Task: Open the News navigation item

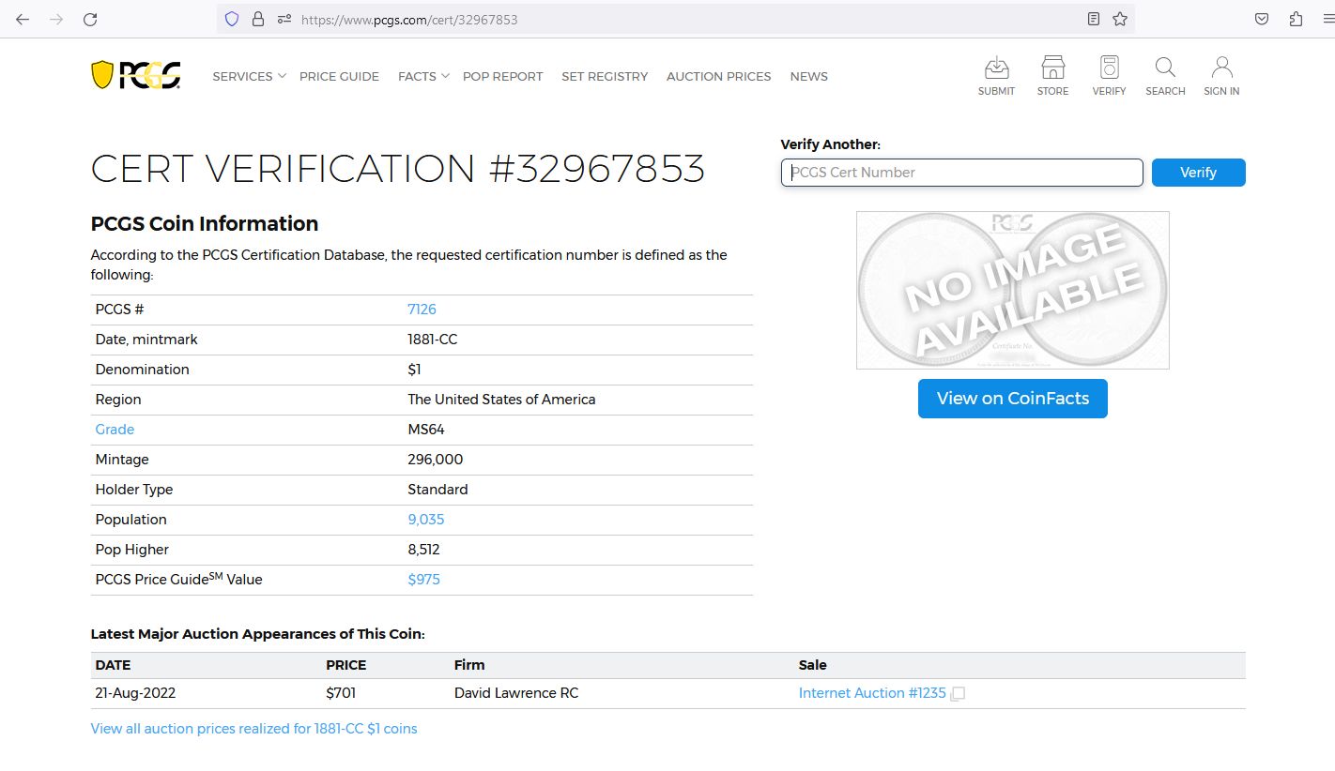Action: coord(808,76)
